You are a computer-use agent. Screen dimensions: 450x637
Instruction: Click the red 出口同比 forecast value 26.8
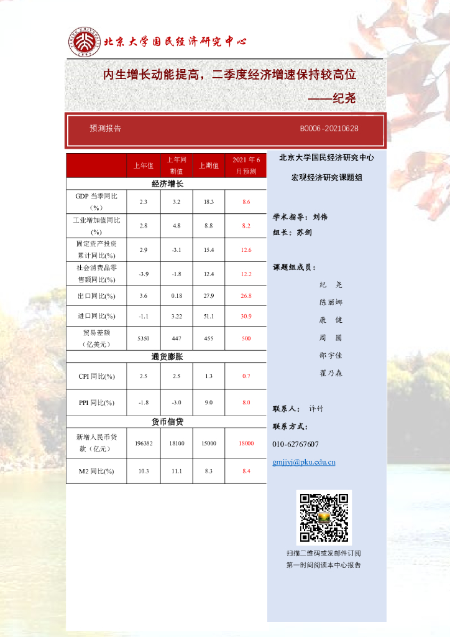[x=246, y=295]
